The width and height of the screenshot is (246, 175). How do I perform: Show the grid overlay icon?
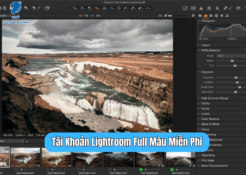209,8
